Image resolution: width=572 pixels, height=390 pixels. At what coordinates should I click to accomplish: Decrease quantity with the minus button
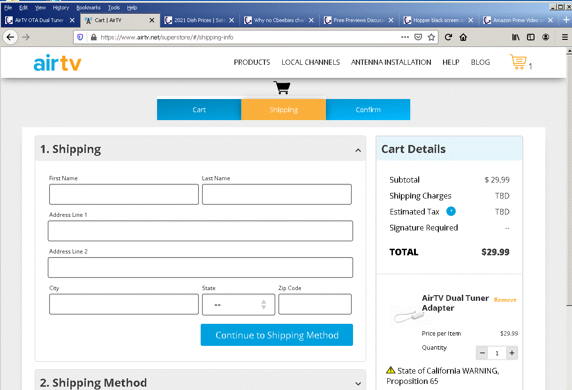(x=482, y=353)
